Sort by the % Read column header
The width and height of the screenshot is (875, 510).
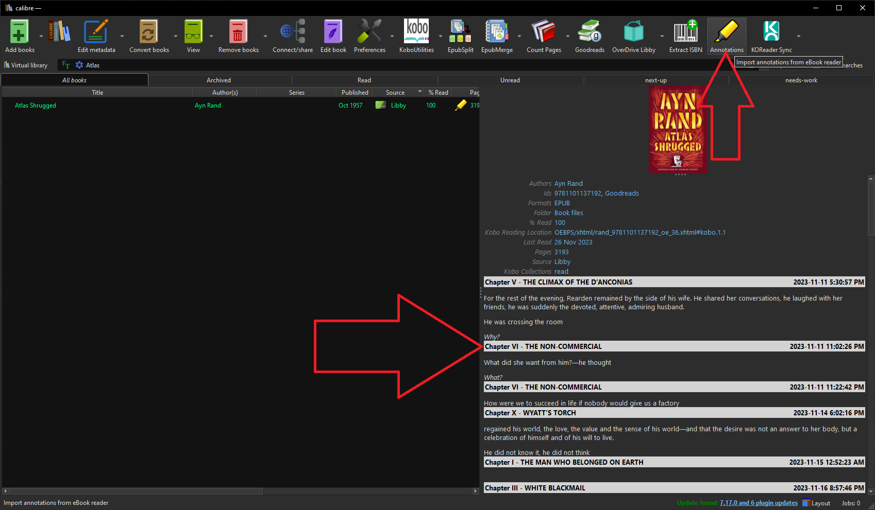(439, 92)
